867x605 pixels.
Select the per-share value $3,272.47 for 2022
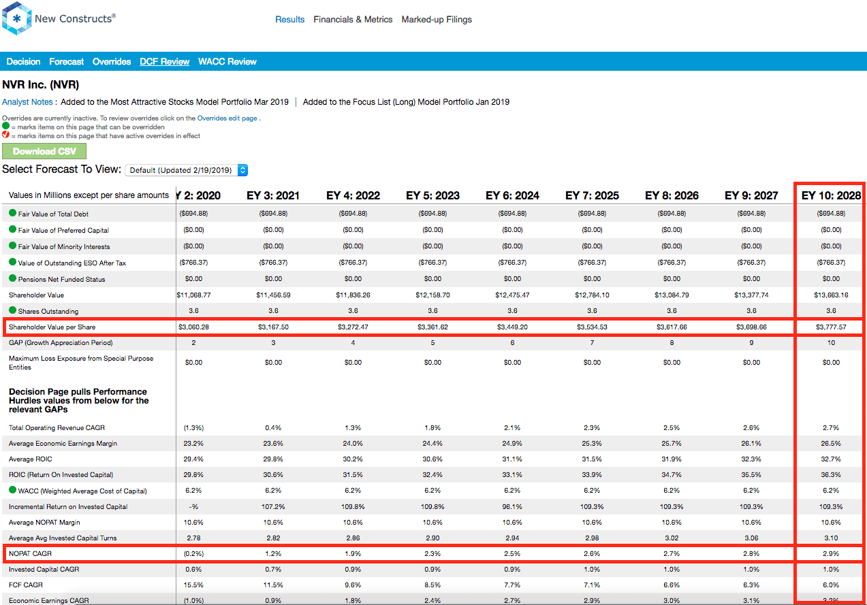point(353,327)
